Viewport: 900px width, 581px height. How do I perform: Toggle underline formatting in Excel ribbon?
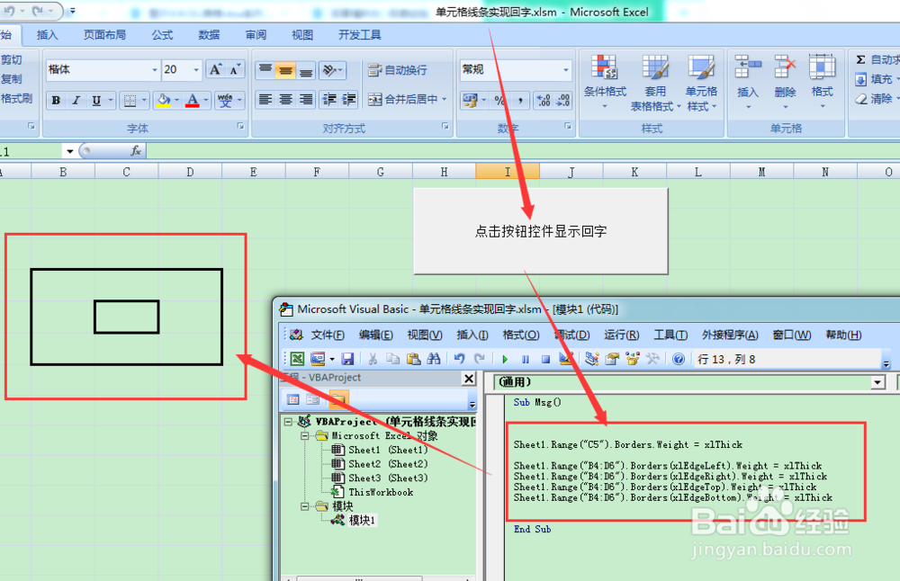pos(96,101)
